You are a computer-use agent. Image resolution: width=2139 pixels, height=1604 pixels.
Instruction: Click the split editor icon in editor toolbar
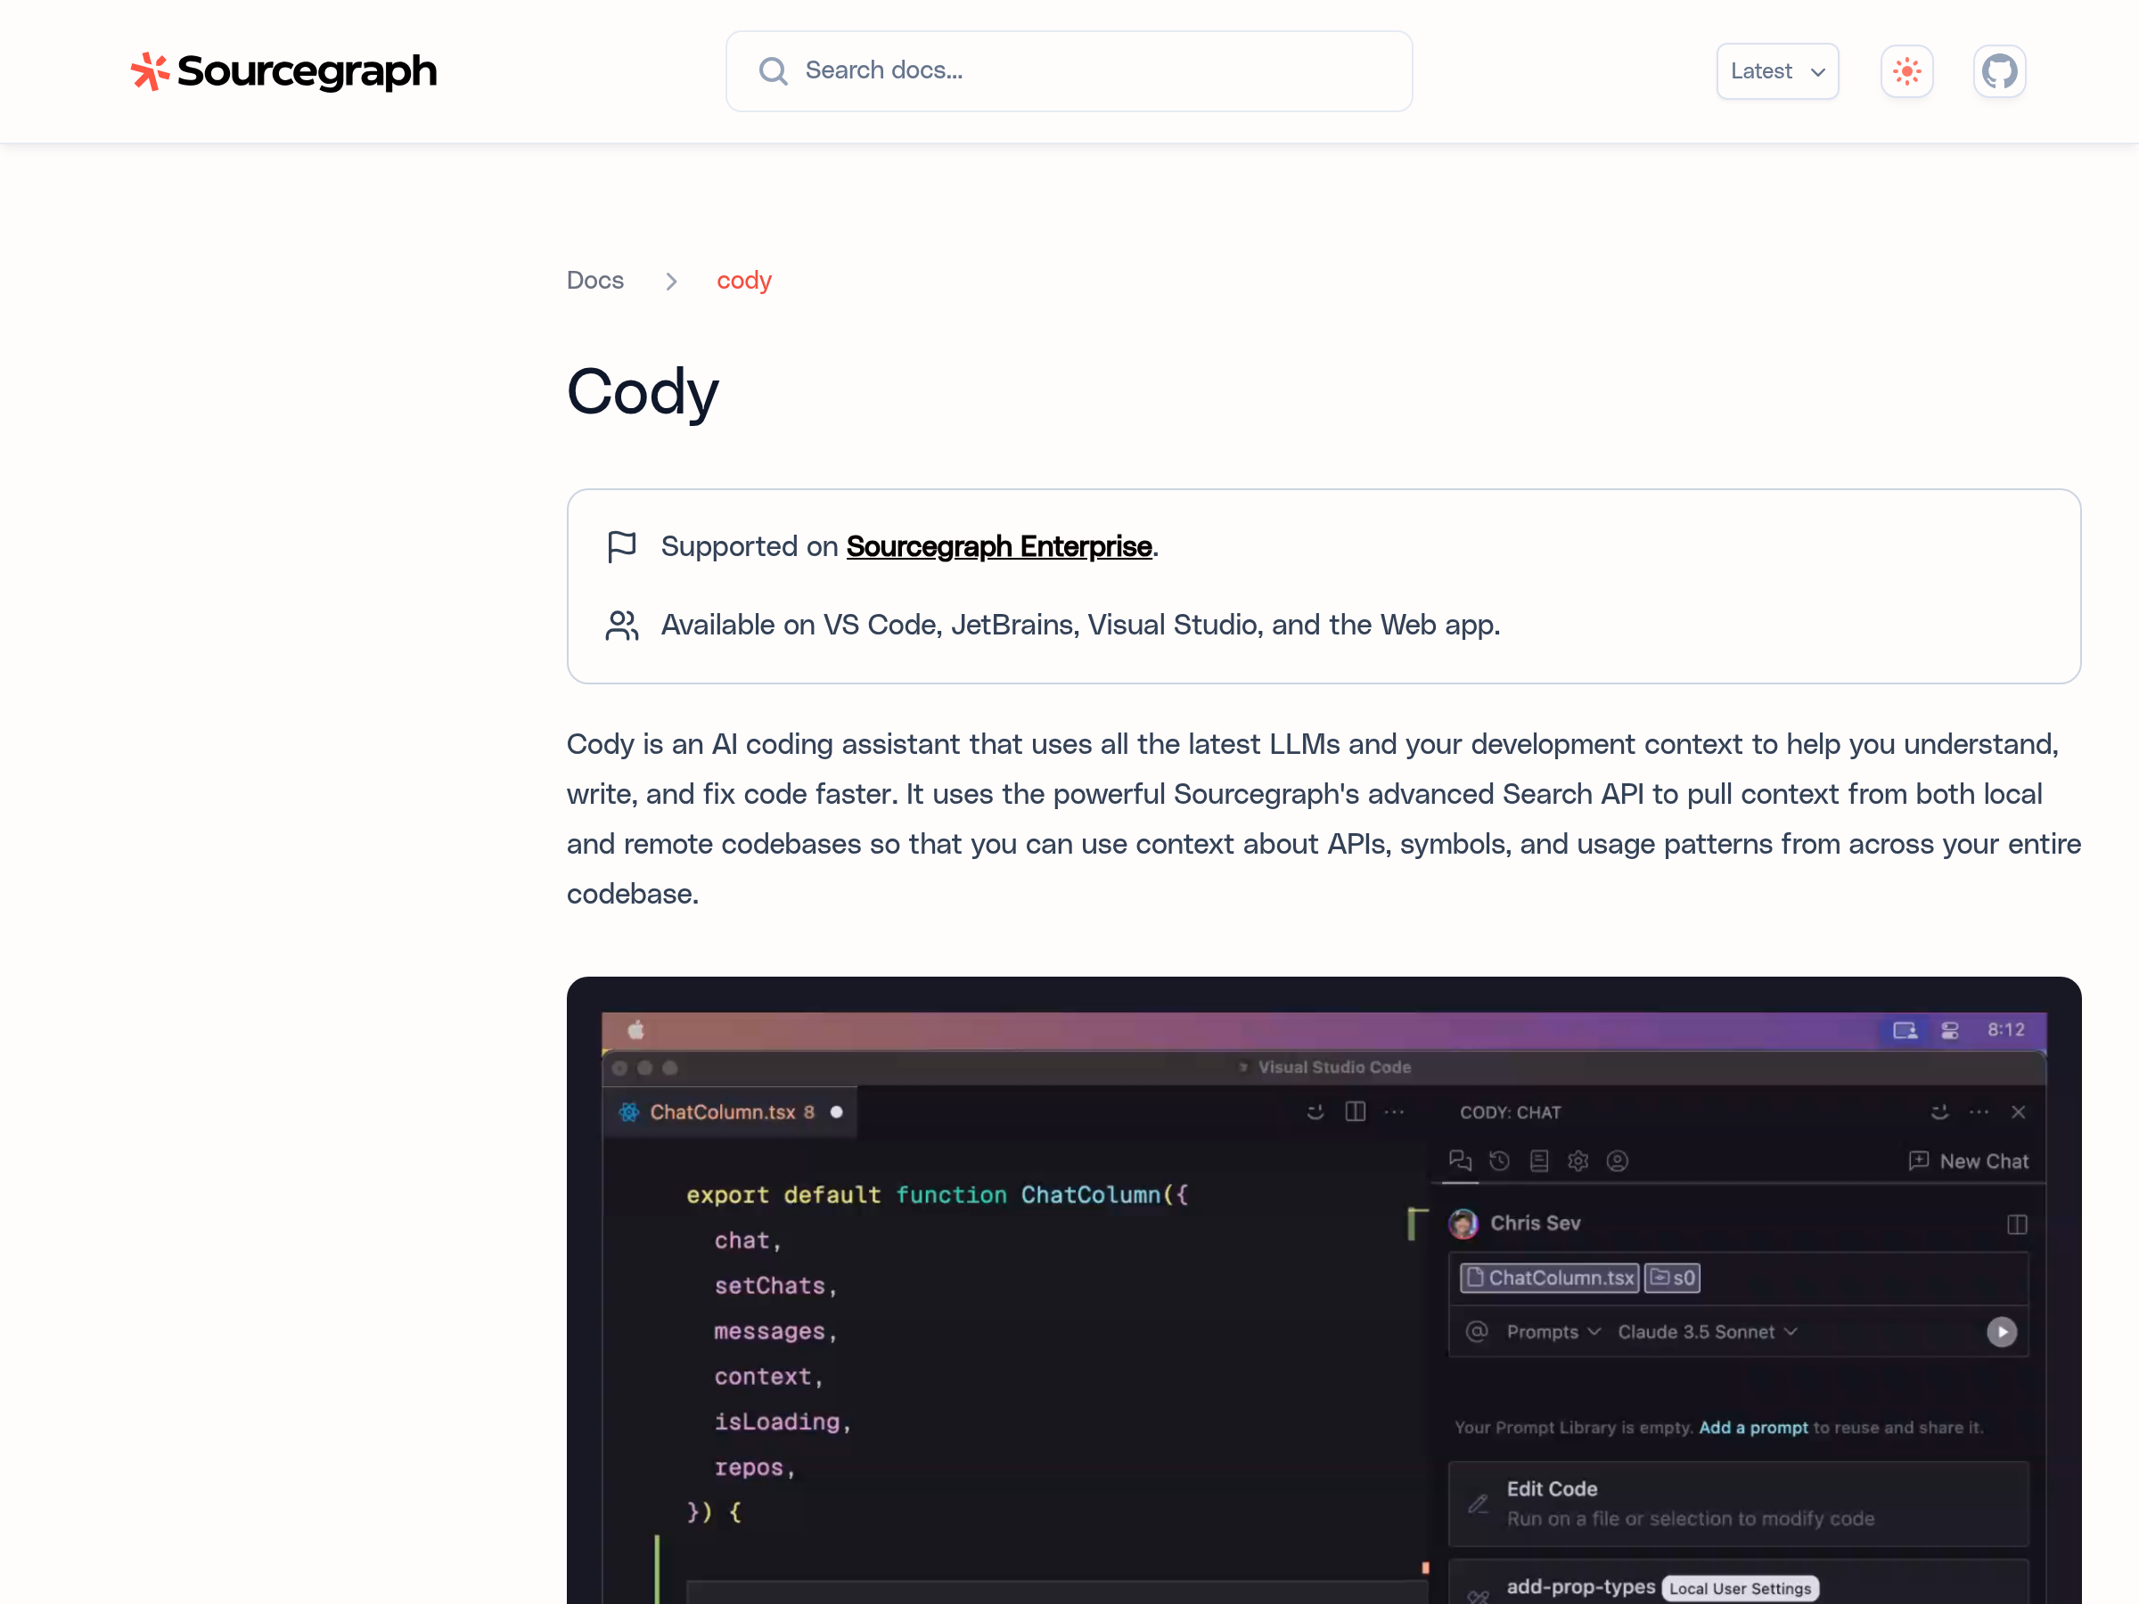1355,1112
